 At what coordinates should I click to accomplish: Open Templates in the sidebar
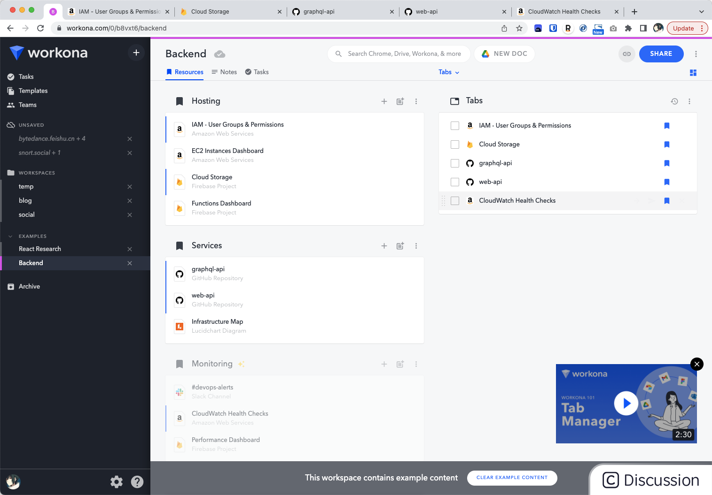click(33, 91)
